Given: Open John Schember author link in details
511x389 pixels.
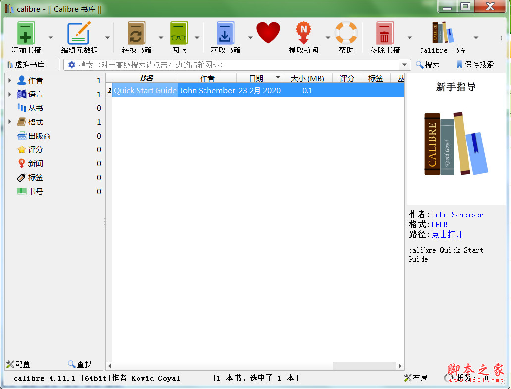Looking at the screenshot, I should point(457,215).
